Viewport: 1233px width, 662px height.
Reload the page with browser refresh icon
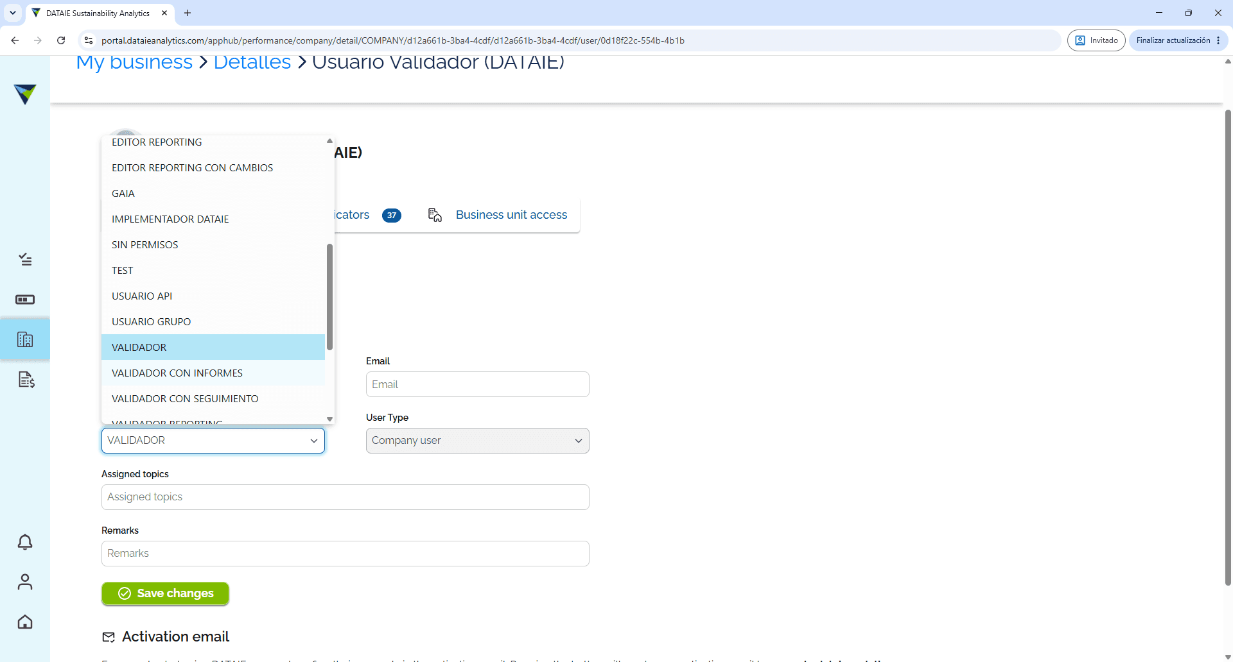coord(61,40)
